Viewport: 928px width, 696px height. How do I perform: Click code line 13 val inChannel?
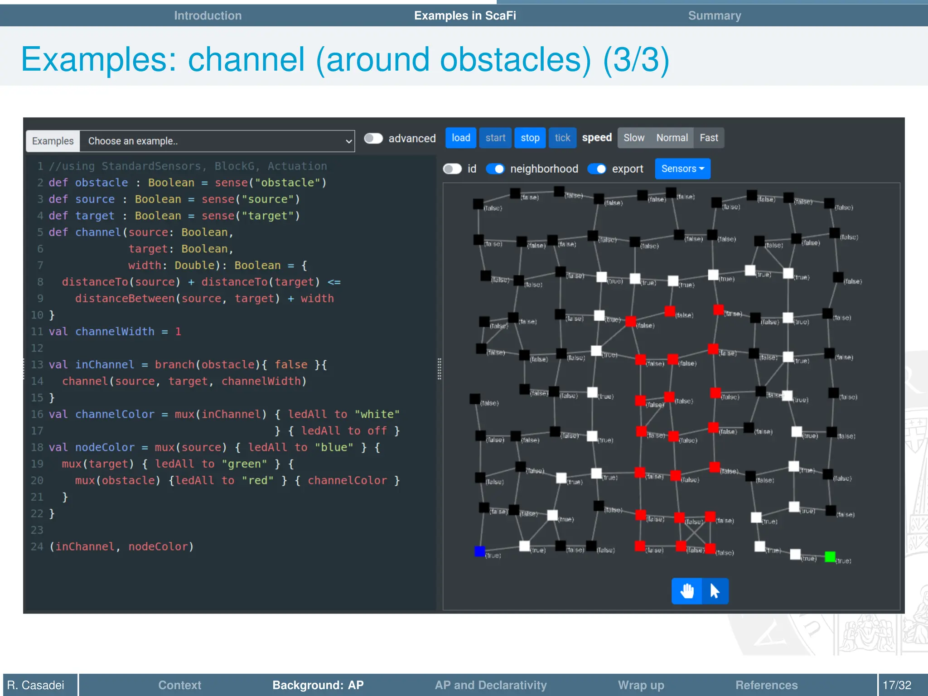coord(188,365)
